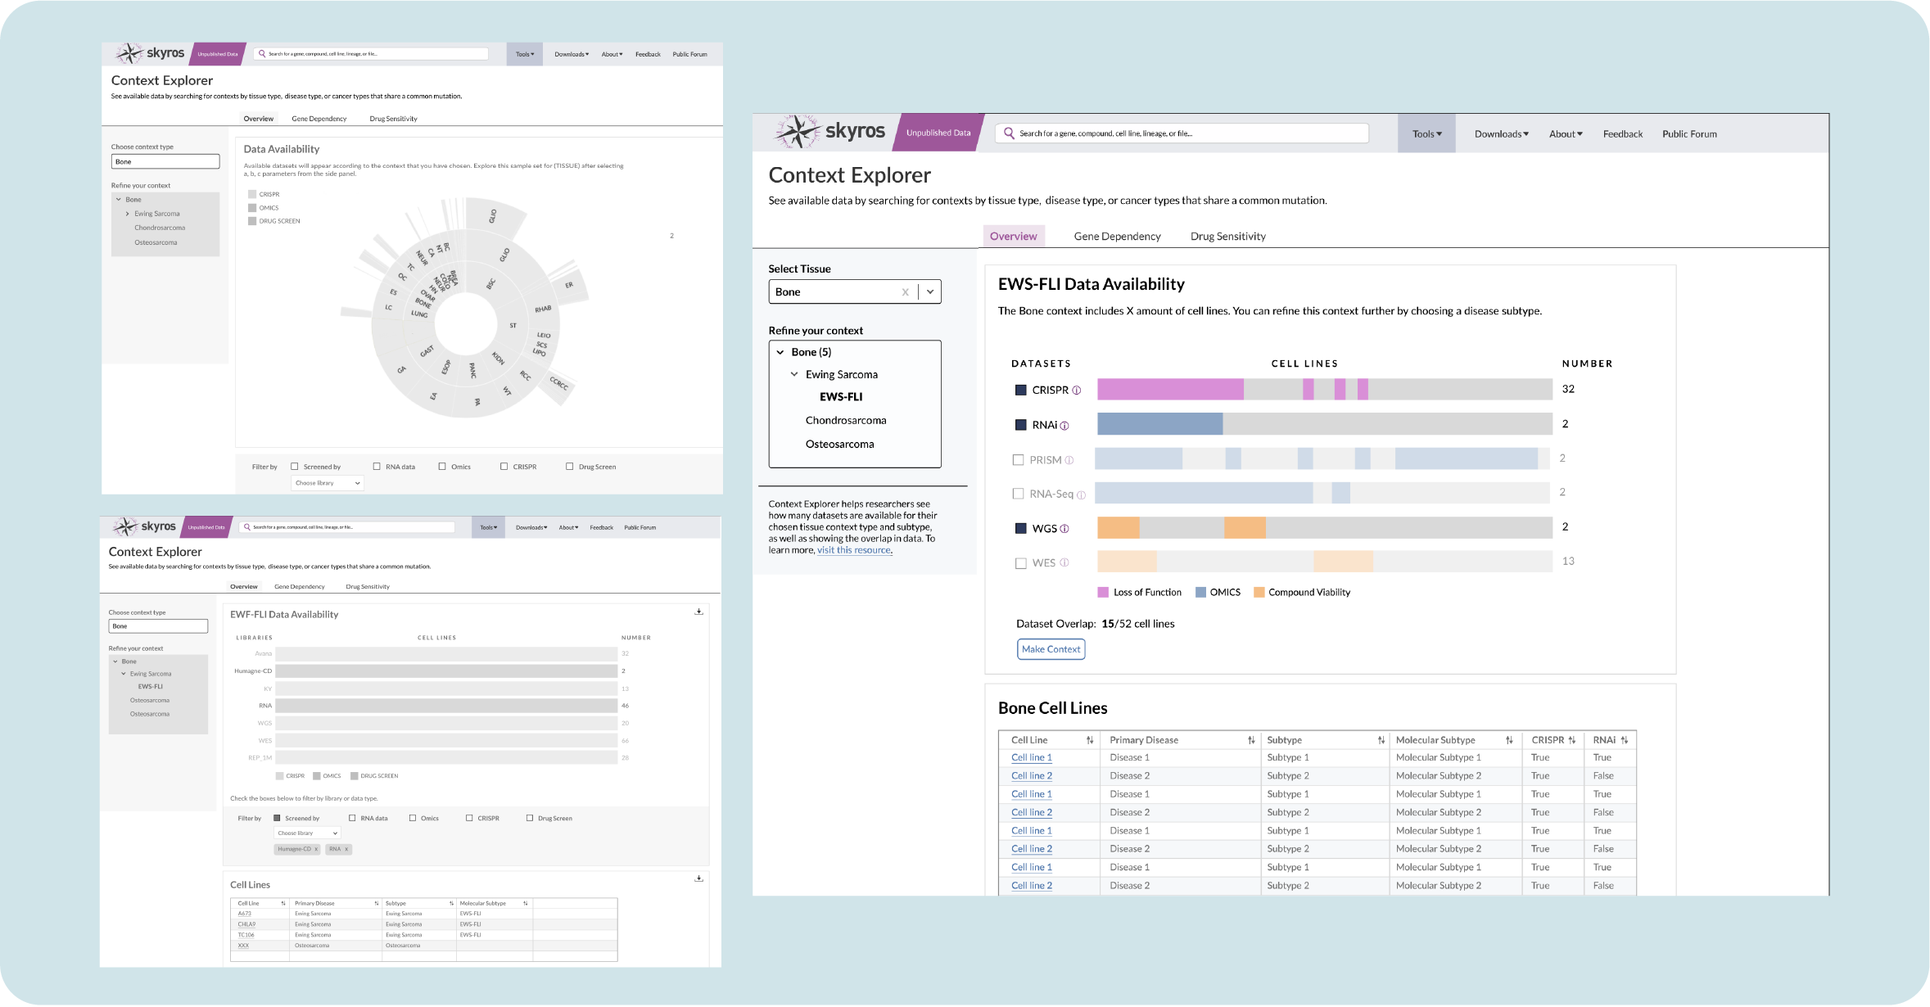Image resolution: width=1930 pixels, height=1007 pixels.
Task: Click the Skyros star logo in large panel
Action: click(797, 132)
